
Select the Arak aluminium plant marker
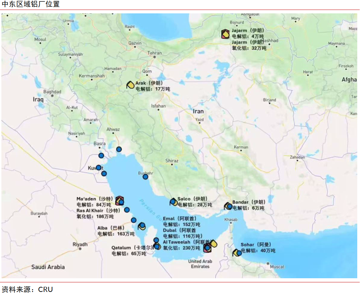point(130,85)
